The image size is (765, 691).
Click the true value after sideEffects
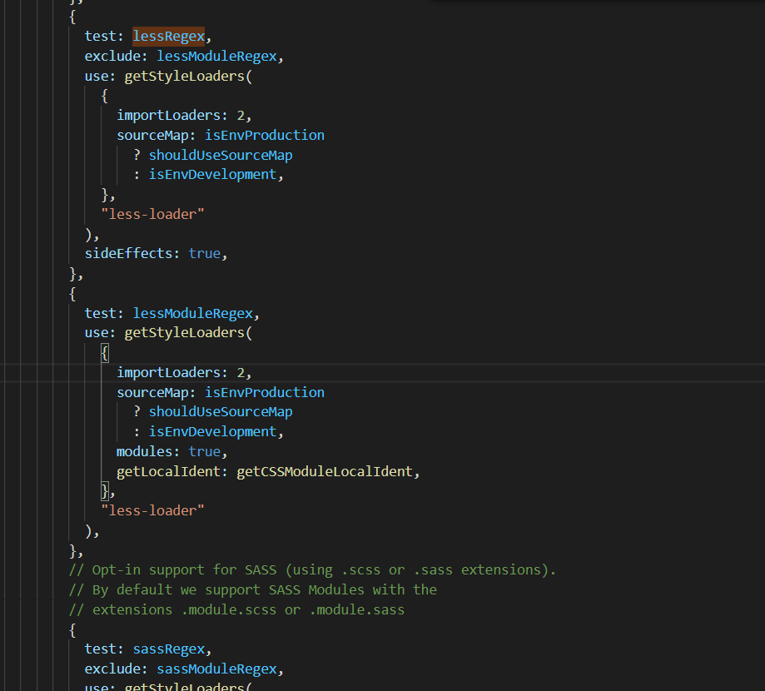pyautogui.click(x=205, y=254)
